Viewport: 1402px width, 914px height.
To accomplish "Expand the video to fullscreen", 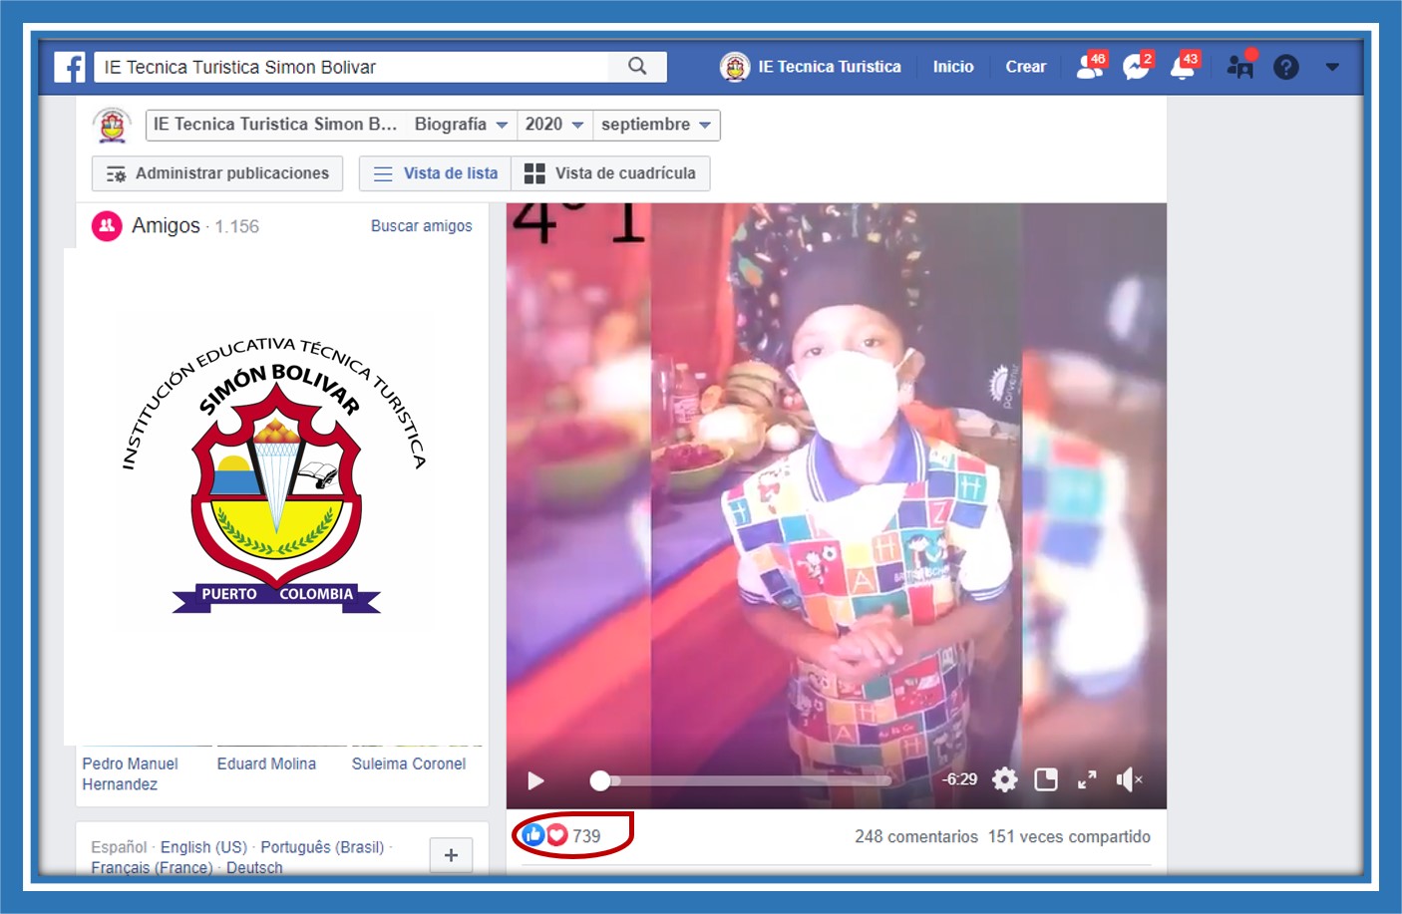I will pos(1087,779).
